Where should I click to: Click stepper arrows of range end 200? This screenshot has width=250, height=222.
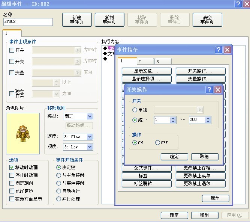208,120
